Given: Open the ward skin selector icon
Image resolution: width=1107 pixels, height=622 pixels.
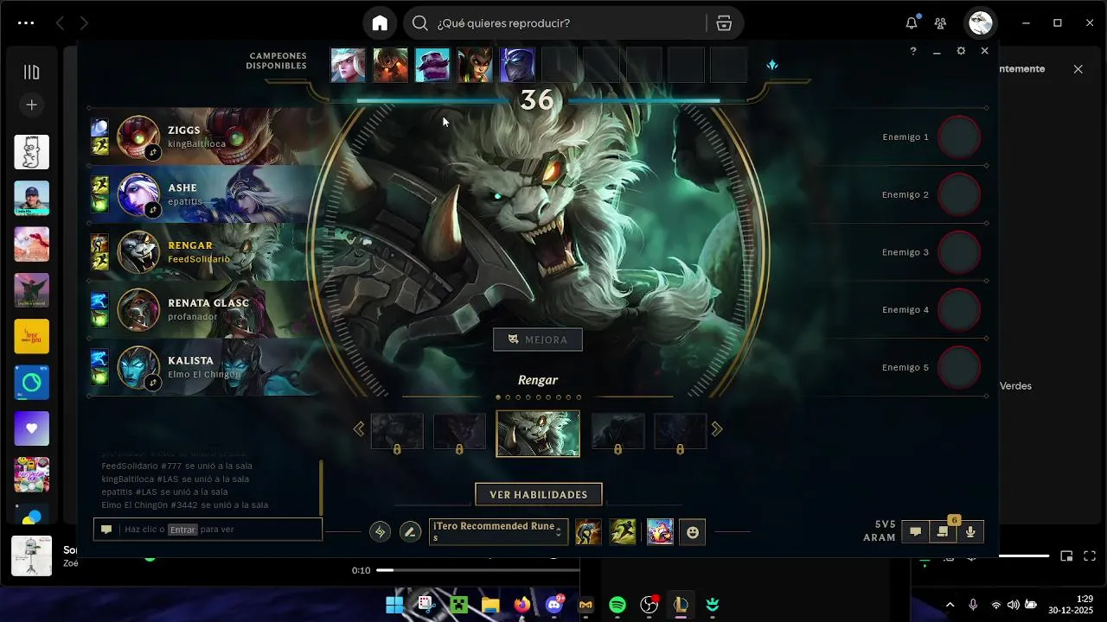Looking at the screenshot, I should (x=660, y=532).
